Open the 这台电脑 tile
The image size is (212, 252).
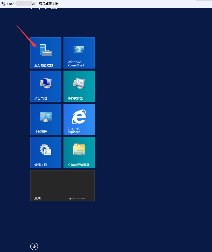[46, 86]
